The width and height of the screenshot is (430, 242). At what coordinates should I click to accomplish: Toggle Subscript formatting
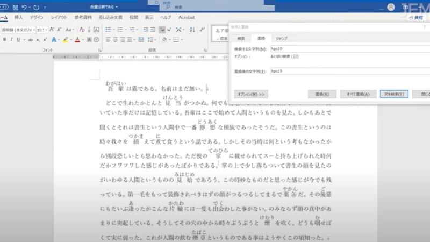tap(38, 40)
